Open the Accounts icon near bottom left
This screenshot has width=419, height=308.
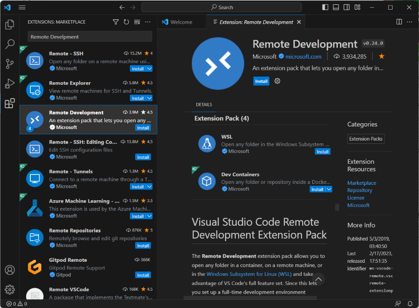[10, 270]
